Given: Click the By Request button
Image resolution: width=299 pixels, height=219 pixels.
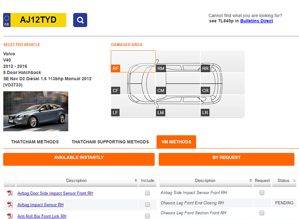Looking at the screenshot, I should pyautogui.click(x=227, y=159).
